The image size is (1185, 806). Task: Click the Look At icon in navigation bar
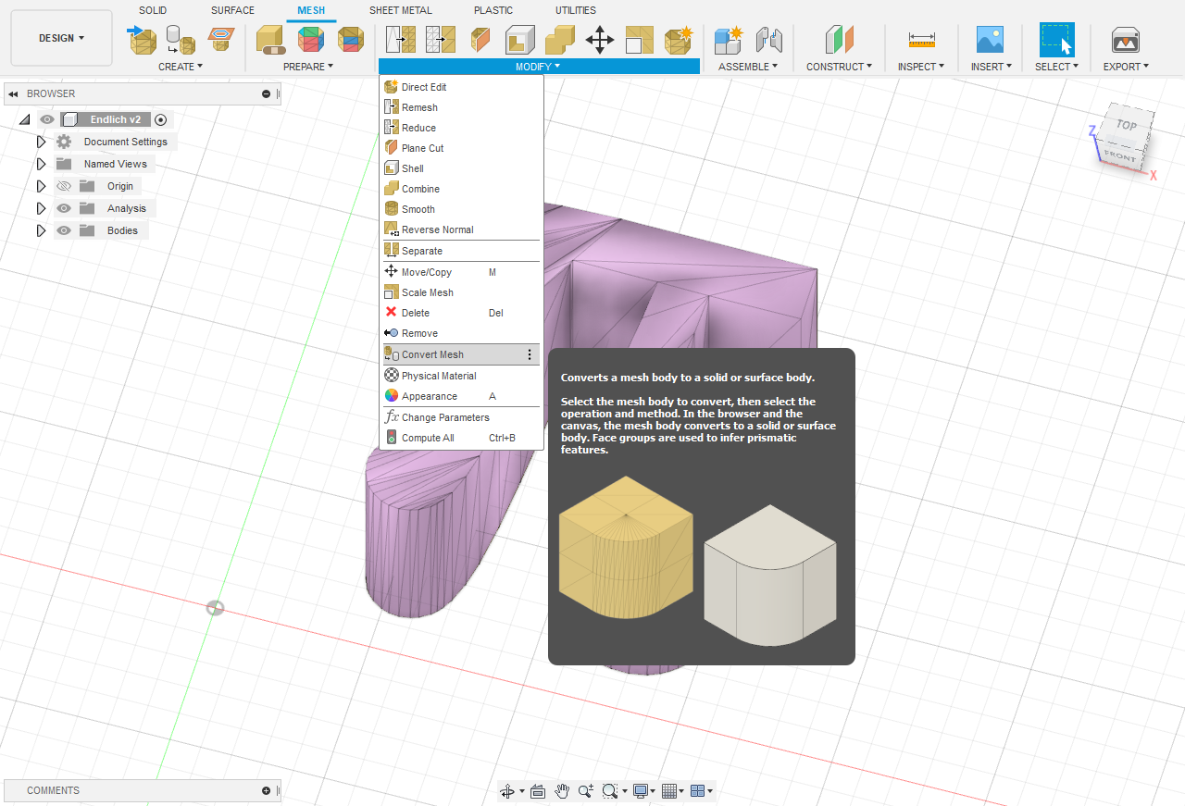pyautogui.click(x=538, y=791)
